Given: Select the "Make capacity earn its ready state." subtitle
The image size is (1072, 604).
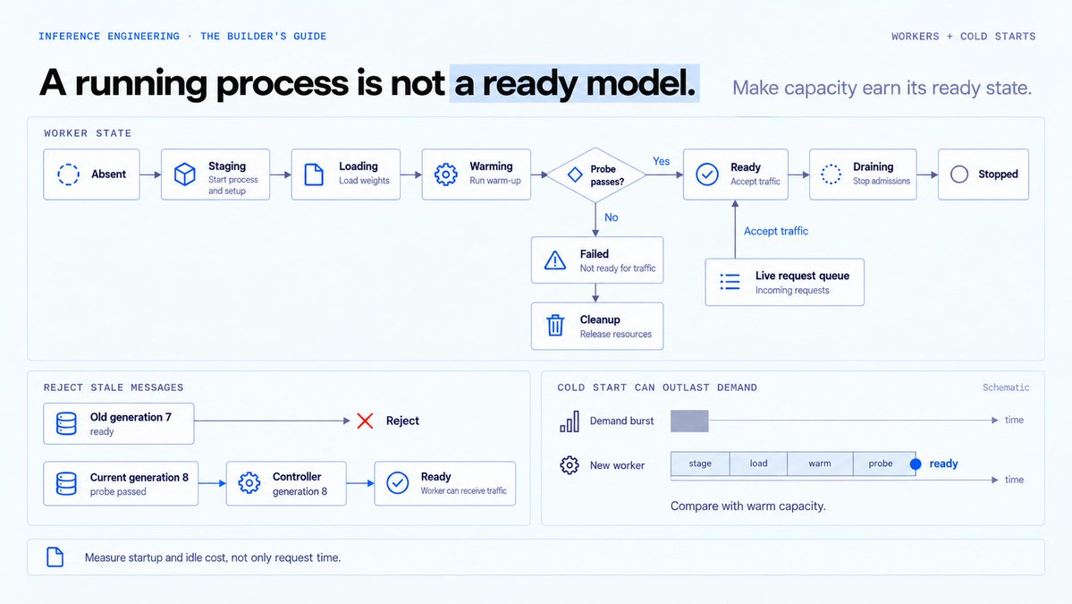Looking at the screenshot, I should [882, 88].
